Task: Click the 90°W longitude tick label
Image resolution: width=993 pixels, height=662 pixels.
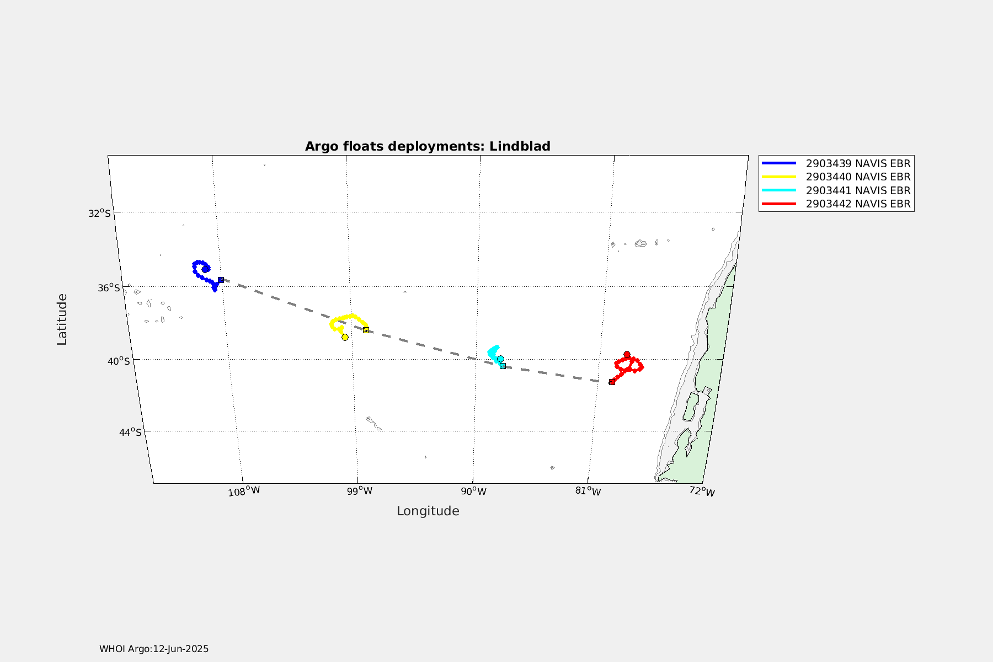Action: coord(474,491)
